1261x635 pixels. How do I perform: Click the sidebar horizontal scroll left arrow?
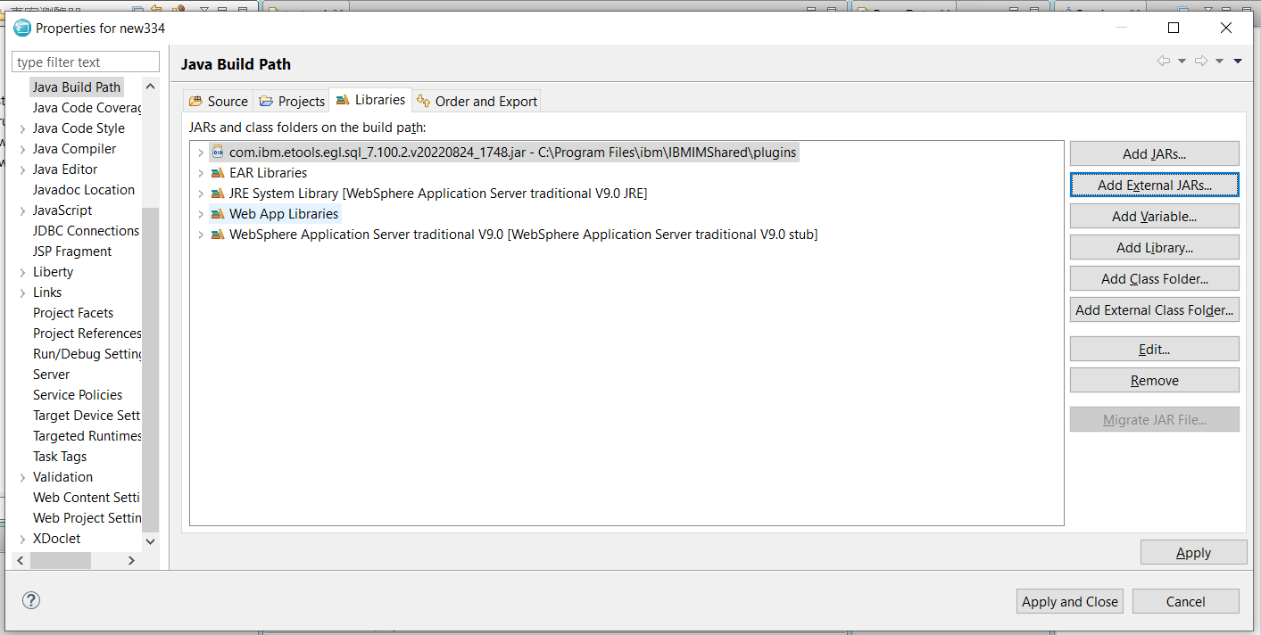21,560
